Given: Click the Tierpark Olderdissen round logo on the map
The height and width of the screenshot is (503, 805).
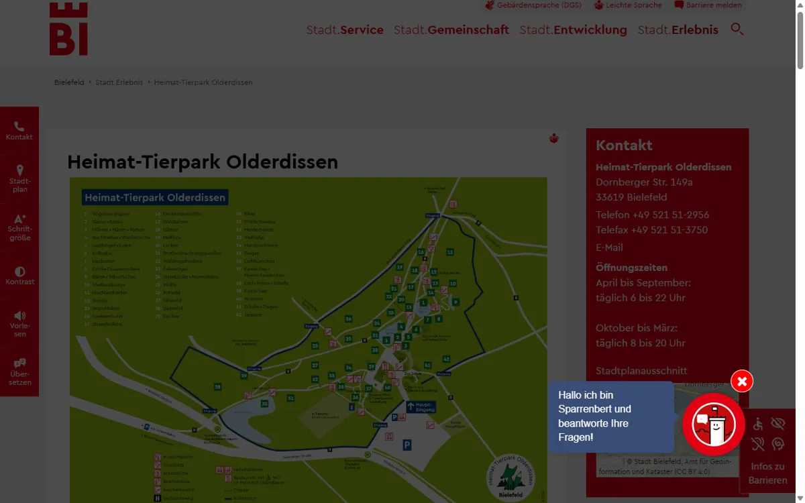Looking at the screenshot, I should (x=511, y=477).
